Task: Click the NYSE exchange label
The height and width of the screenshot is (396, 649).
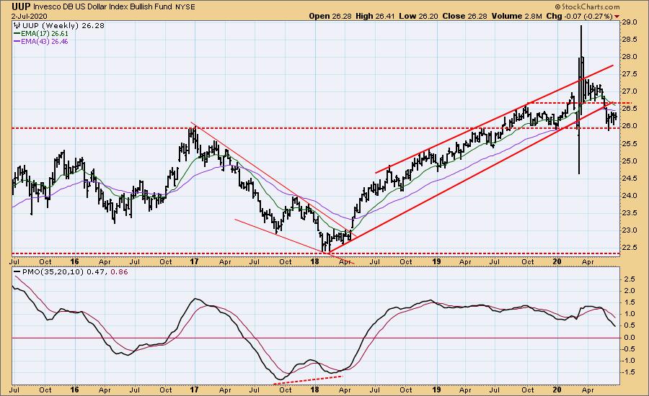Action: pyautogui.click(x=185, y=7)
